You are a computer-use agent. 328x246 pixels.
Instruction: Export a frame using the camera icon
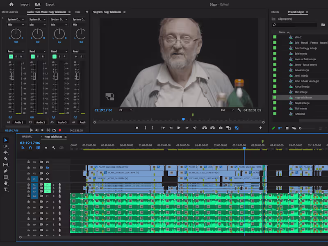220,128
